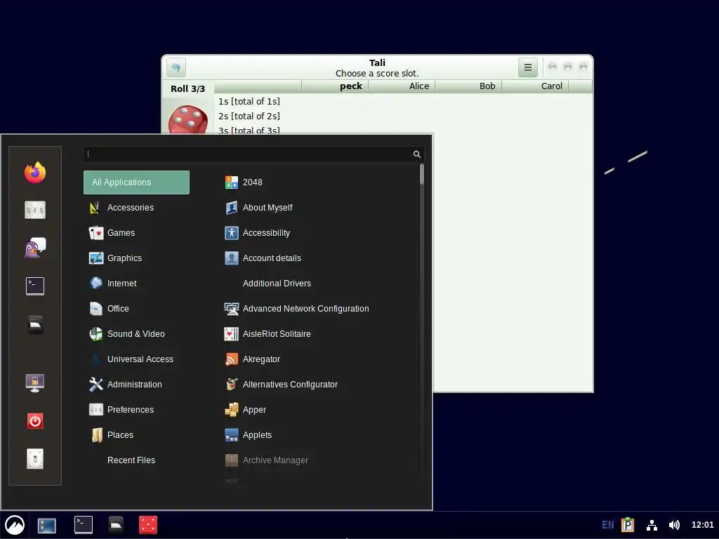Launch Archive Manager
Viewport: 719px width, 539px height.
coord(267,460)
